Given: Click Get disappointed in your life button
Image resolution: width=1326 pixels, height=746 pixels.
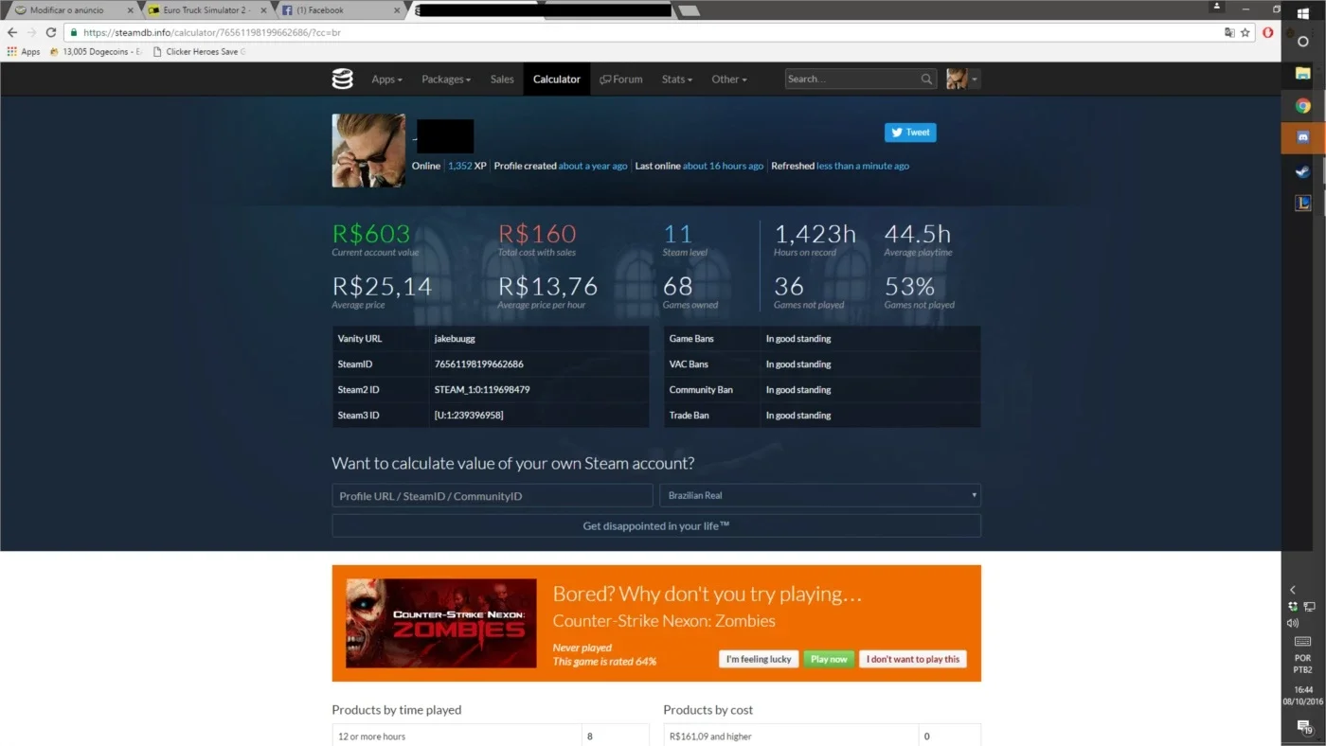Looking at the screenshot, I should point(656,526).
